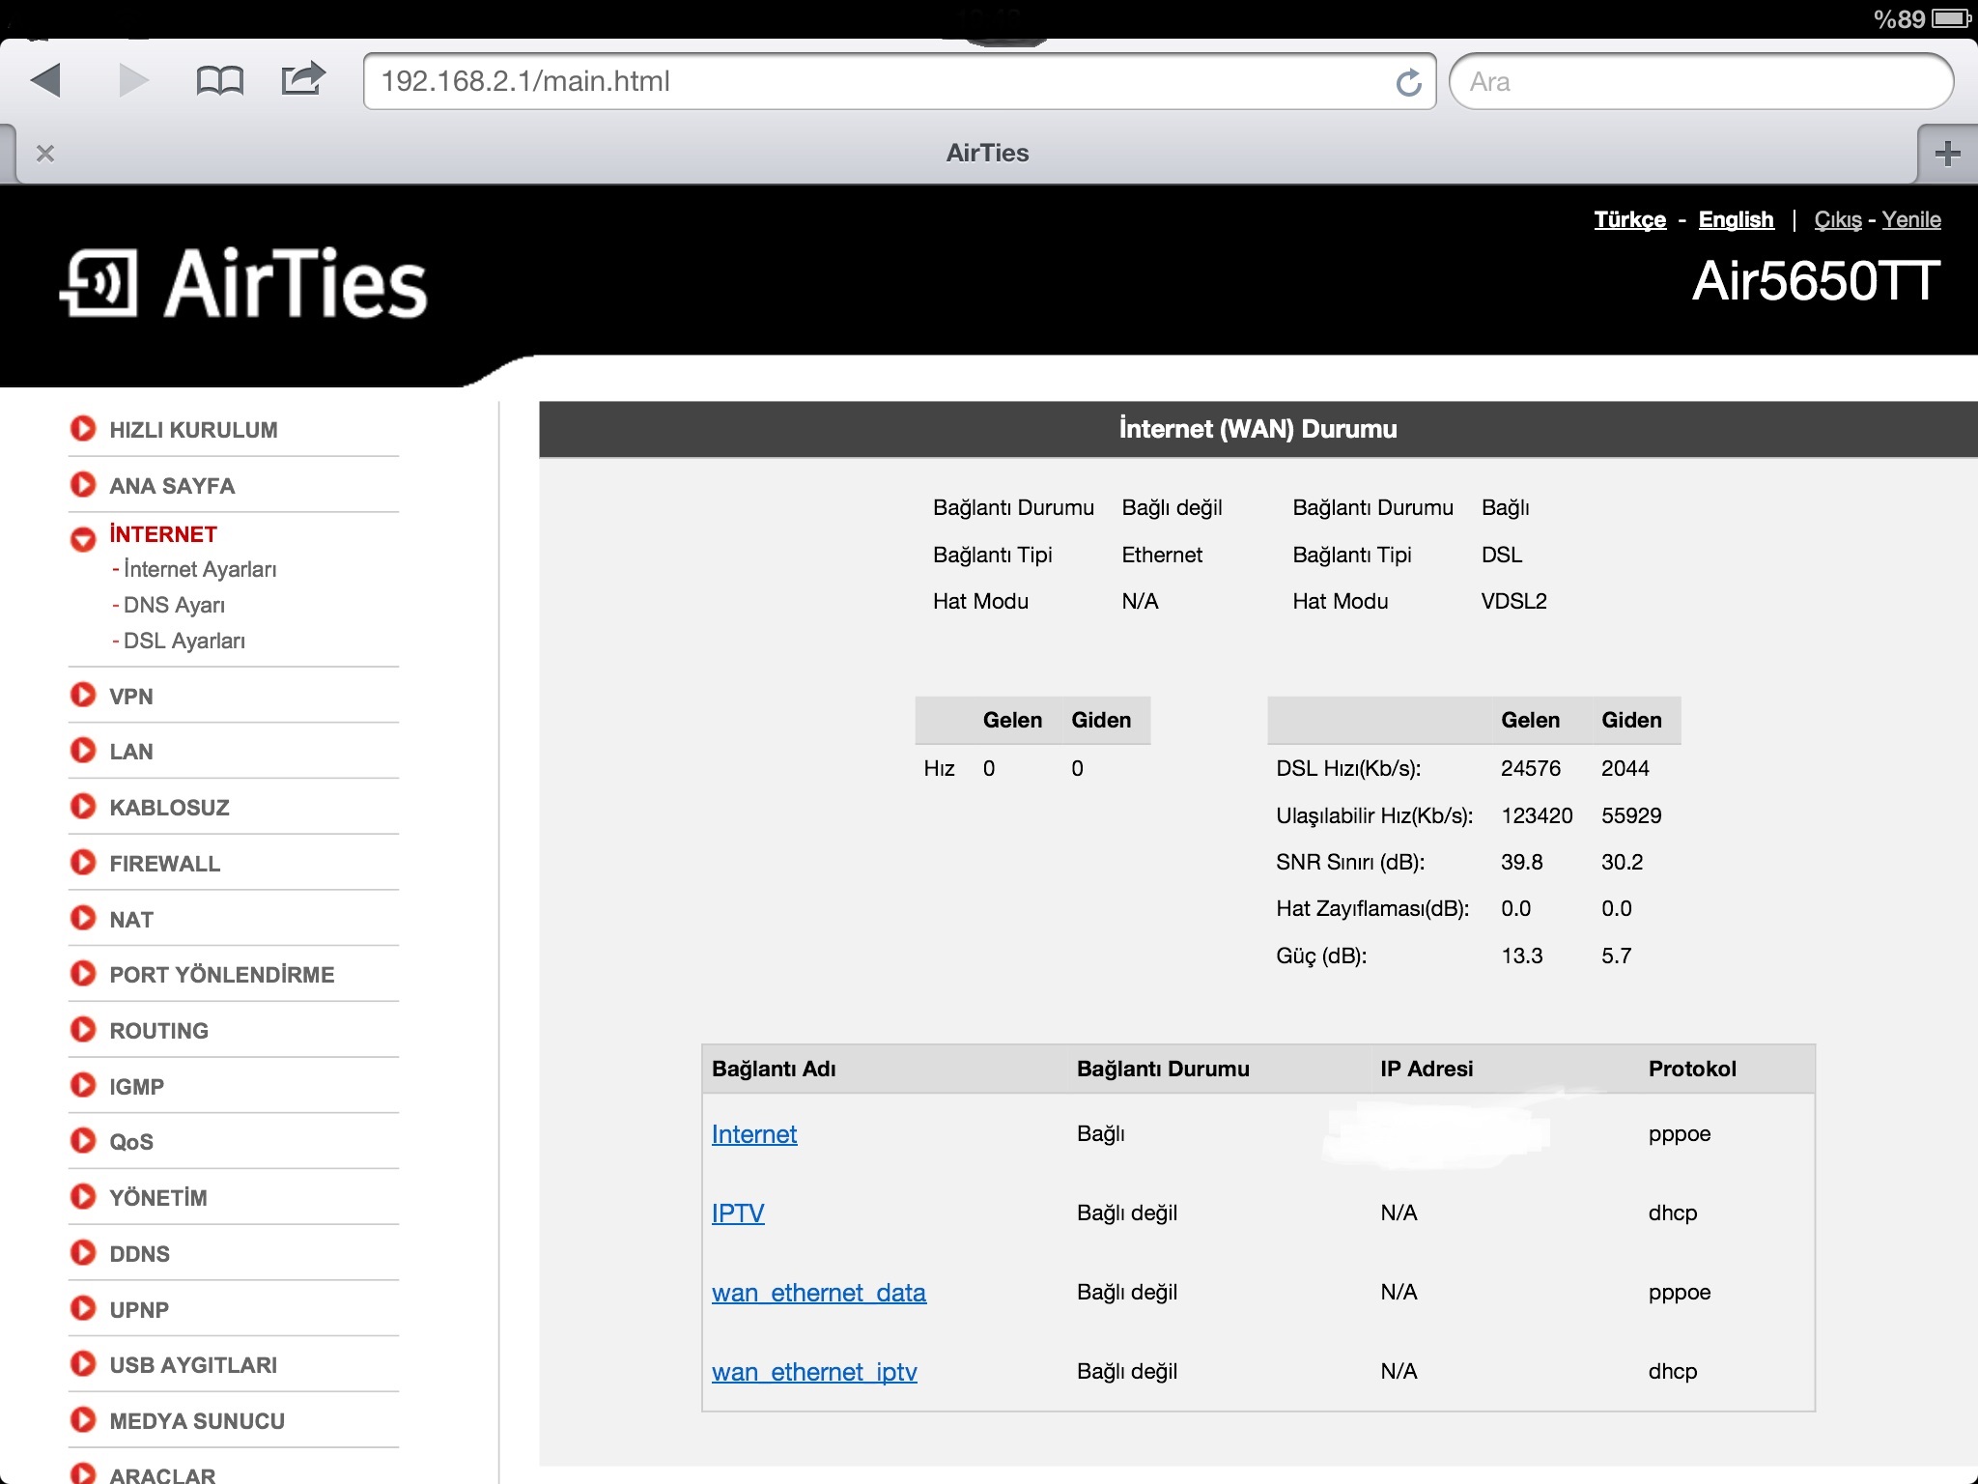Click the USB AYGITLARI arrow icon
The height and width of the screenshot is (1484, 1978).
coord(83,1364)
